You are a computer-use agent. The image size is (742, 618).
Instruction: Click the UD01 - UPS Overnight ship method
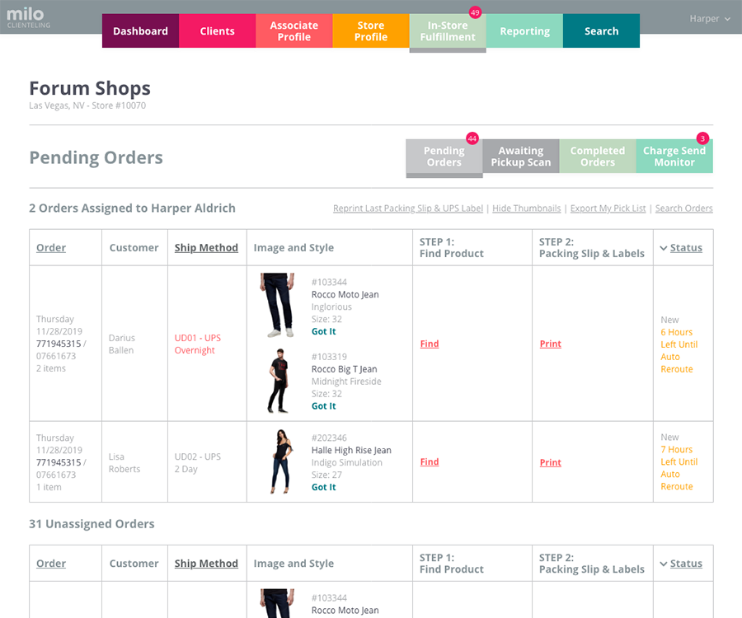point(198,344)
